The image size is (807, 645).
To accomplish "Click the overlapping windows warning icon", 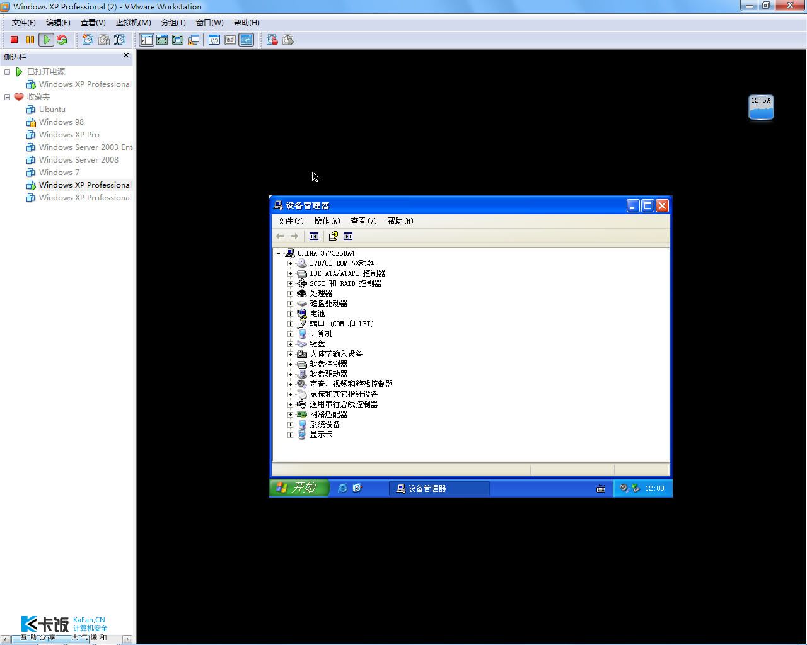I will [194, 40].
